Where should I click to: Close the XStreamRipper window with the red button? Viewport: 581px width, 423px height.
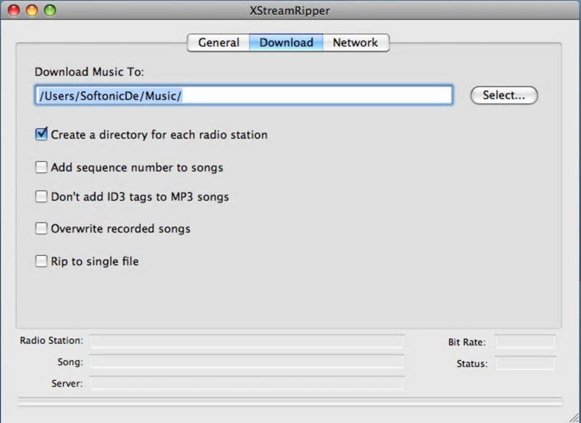[x=14, y=10]
